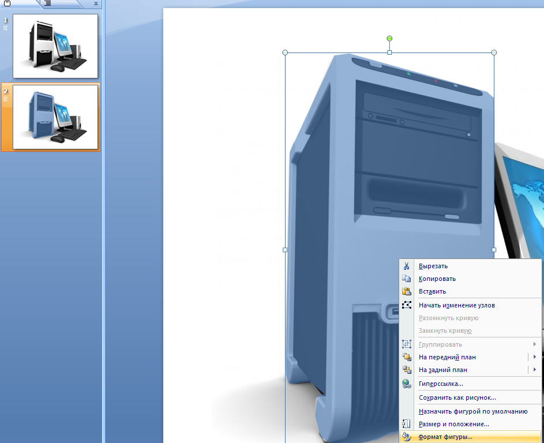Select Начать изменение узлов

pos(470,305)
